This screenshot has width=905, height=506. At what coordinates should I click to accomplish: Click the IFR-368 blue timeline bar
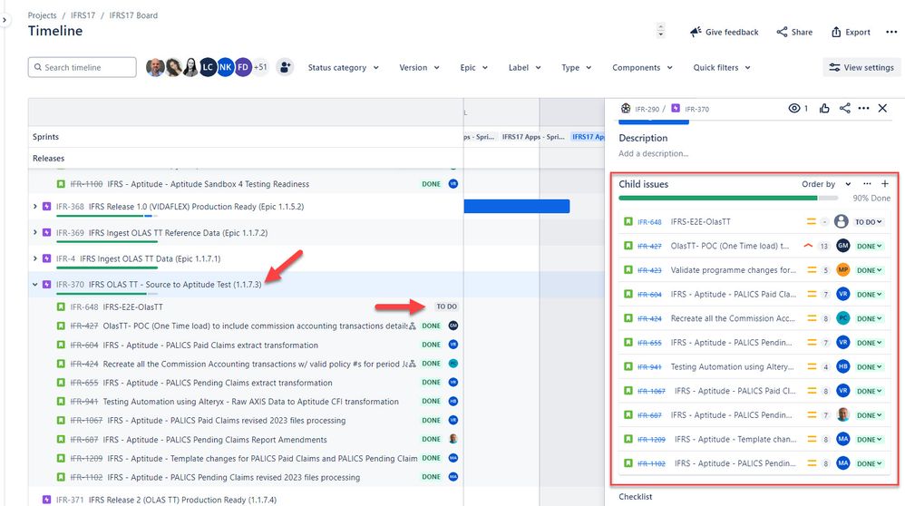pyautogui.click(x=517, y=206)
